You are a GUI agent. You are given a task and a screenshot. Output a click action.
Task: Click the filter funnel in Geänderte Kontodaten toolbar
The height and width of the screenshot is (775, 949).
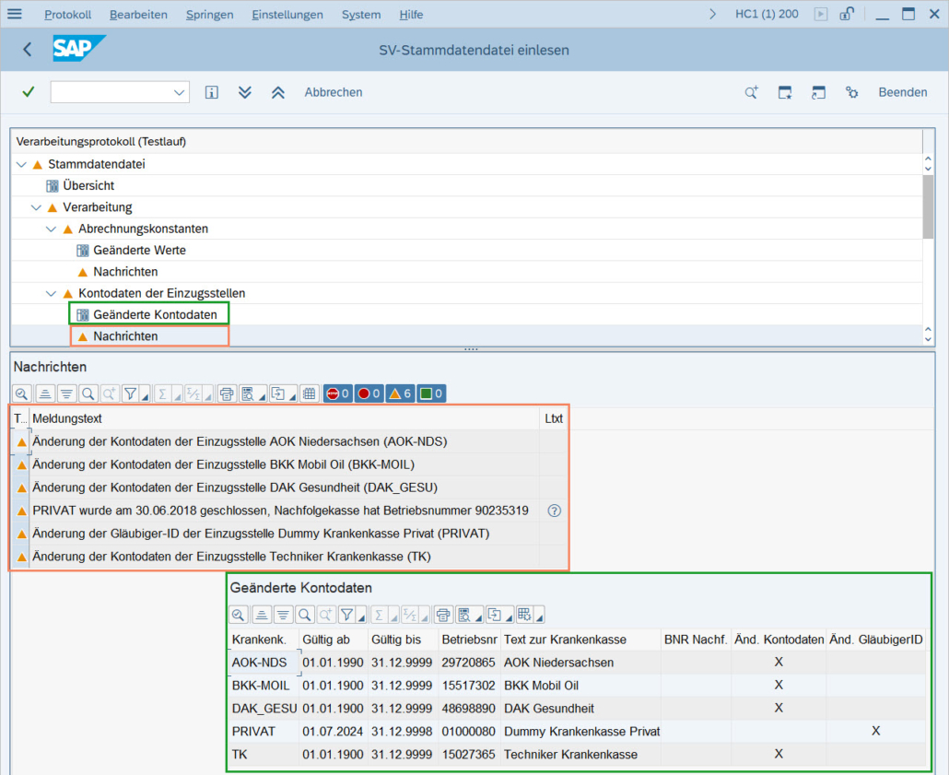coord(346,616)
